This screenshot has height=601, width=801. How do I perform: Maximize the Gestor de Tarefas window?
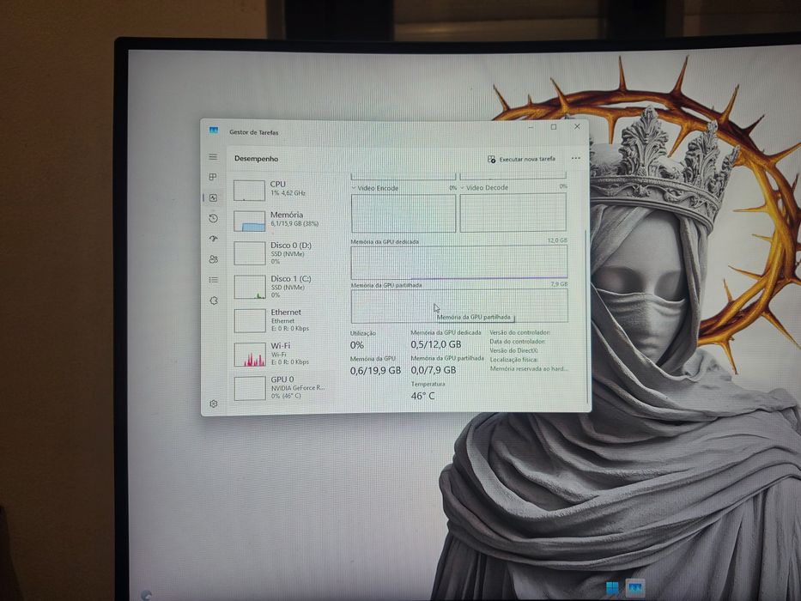click(x=554, y=127)
